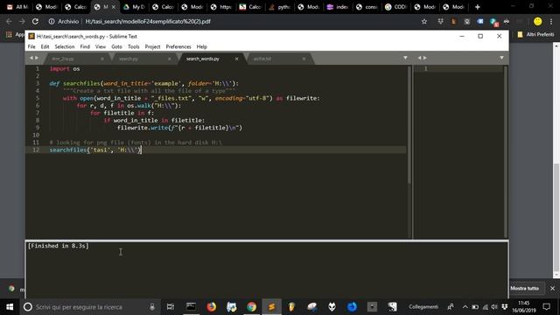Switch to the 'index' Chrome tab

(338, 7)
